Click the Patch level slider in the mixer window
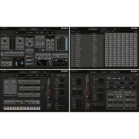 64,75
